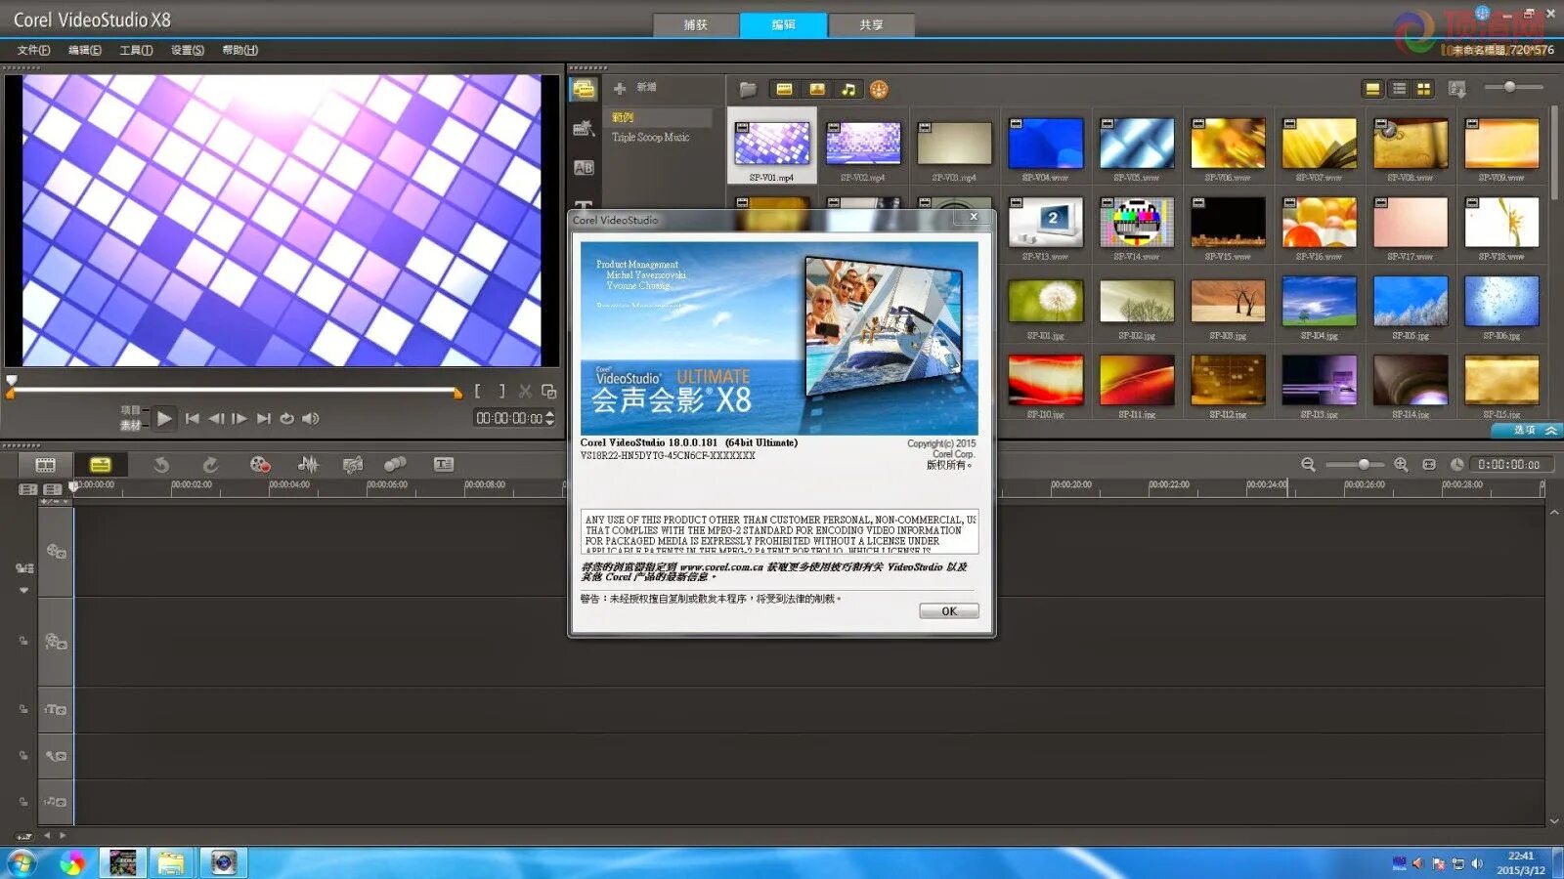Image resolution: width=1564 pixels, height=879 pixels.
Task: Toggle the show audio filter
Action: pos(848,89)
